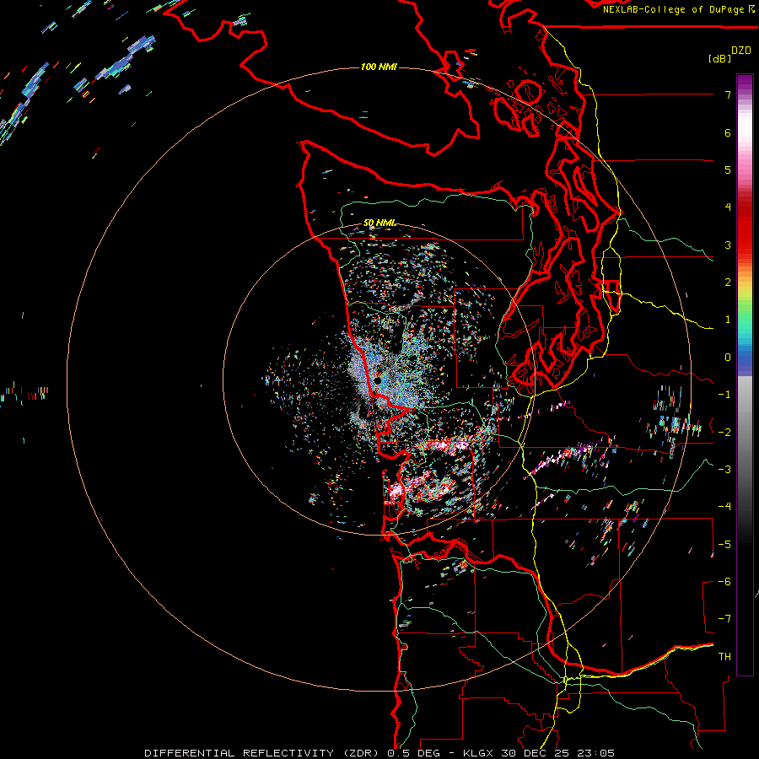Click the 0 value on the color scale
This screenshot has height=759, width=759.
click(728, 358)
